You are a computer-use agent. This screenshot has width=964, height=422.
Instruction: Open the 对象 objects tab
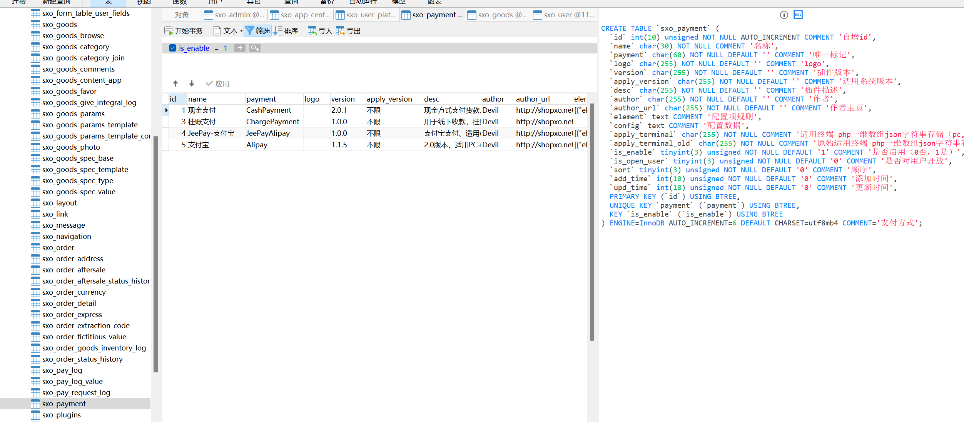pyautogui.click(x=182, y=15)
